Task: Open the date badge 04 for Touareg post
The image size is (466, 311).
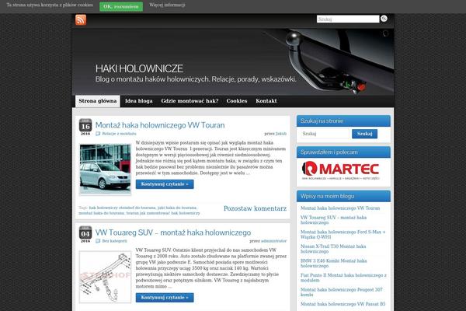Action: click(x=85, y=234)
